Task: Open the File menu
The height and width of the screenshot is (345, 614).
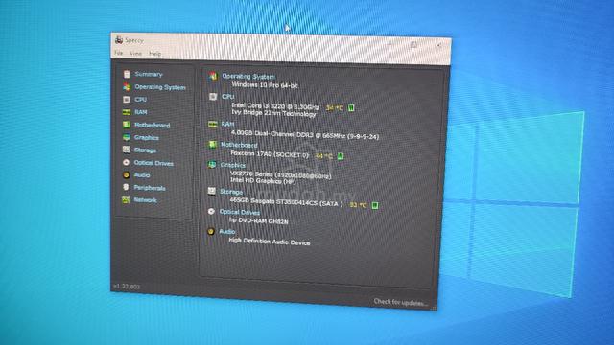Action: pos(119,53)
